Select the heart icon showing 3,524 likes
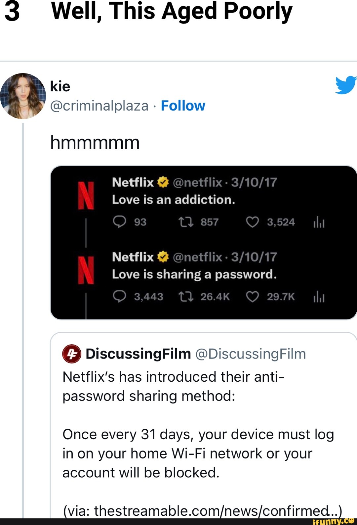Image resolution: width=357 pixels, height=525 pixels. [x=253, y=222]
